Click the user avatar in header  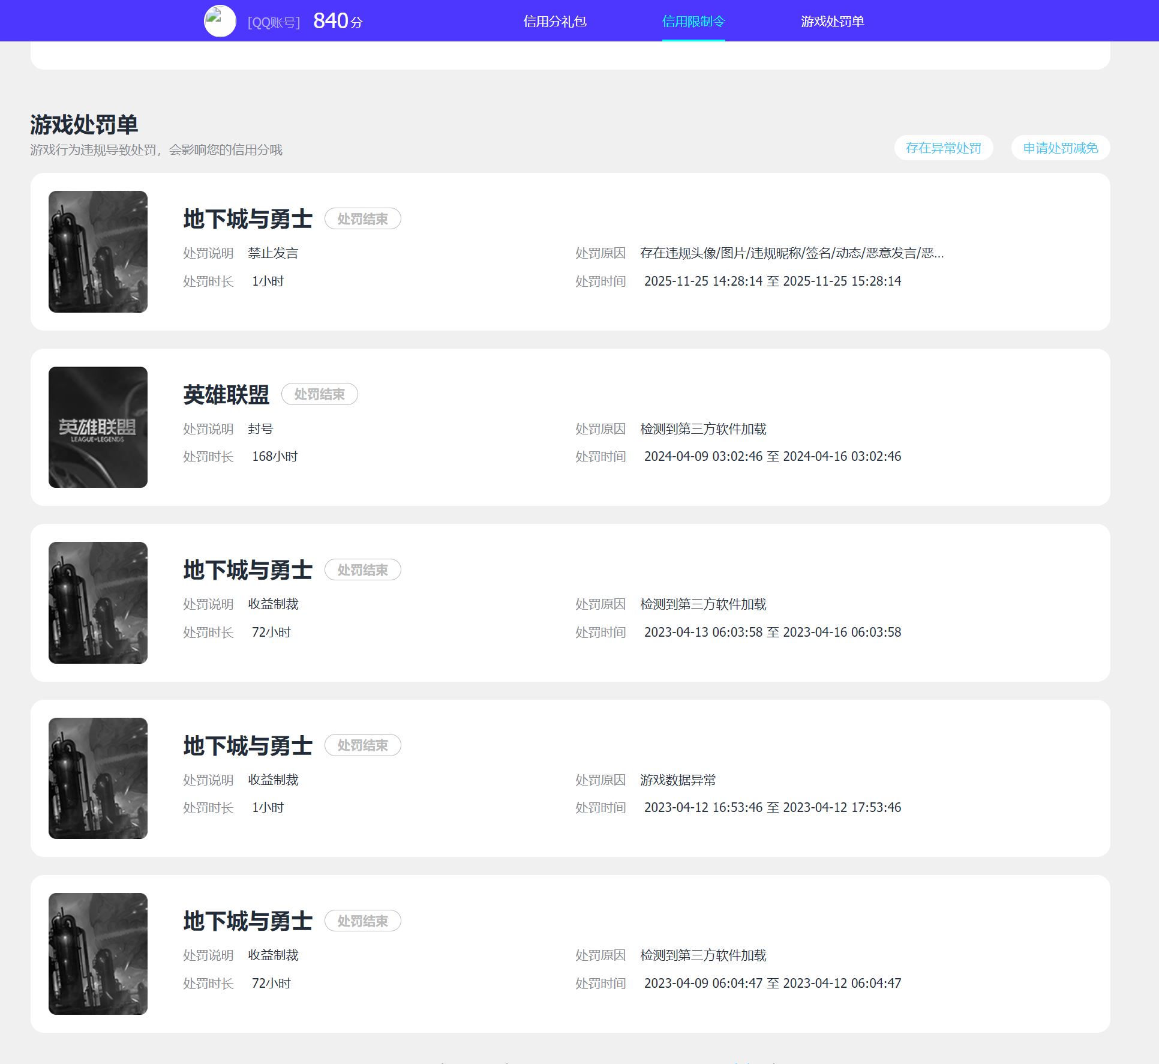220,22
